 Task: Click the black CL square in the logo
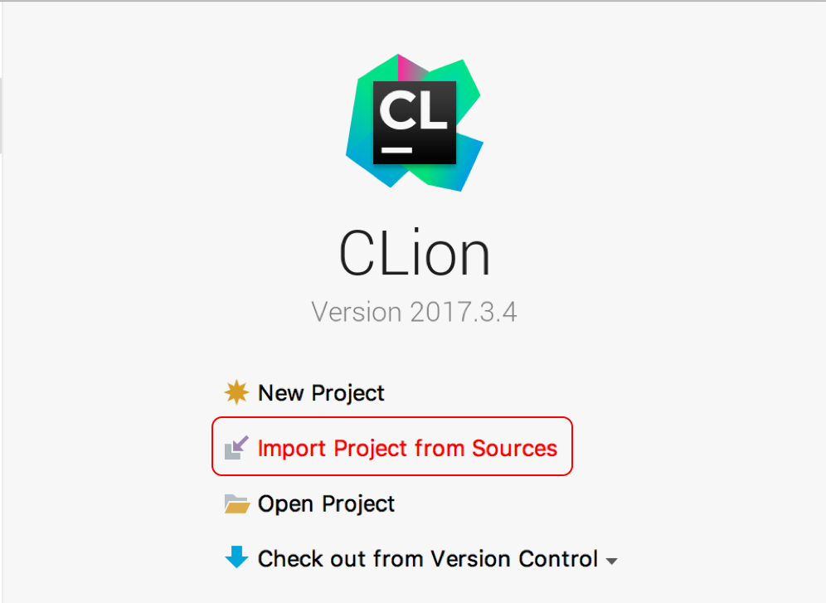coord(415,123)
